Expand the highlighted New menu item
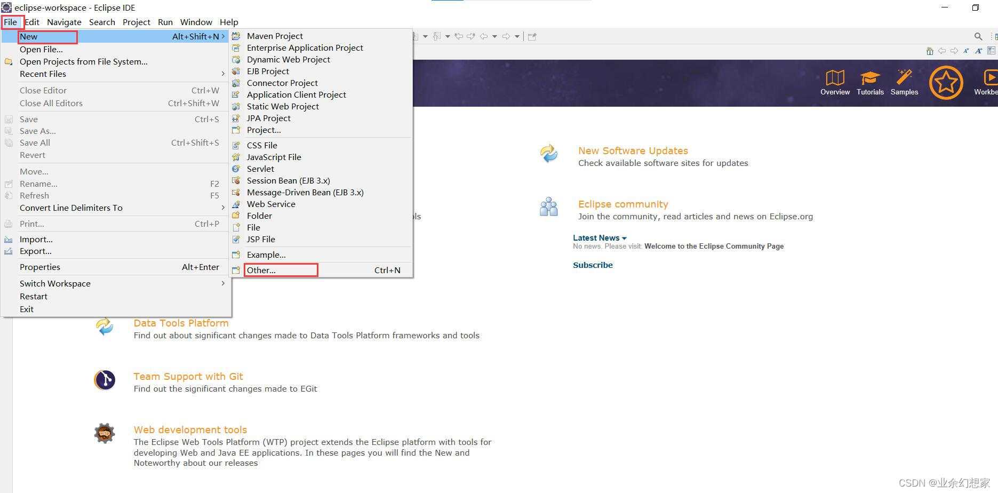Image resolution: width=998 pixels, height=493 pixels. pyautogui.click(x=116, y=36)
